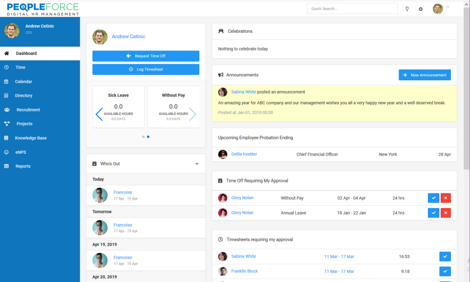Approve Sabina White's timesheet
Screen dimensions: 470x282
(445, 257)
